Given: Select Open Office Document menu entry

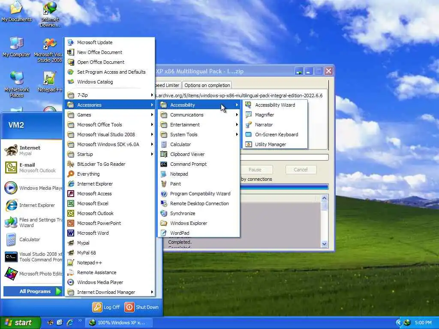Looking at the screenshot, I should tap(110, 62).
